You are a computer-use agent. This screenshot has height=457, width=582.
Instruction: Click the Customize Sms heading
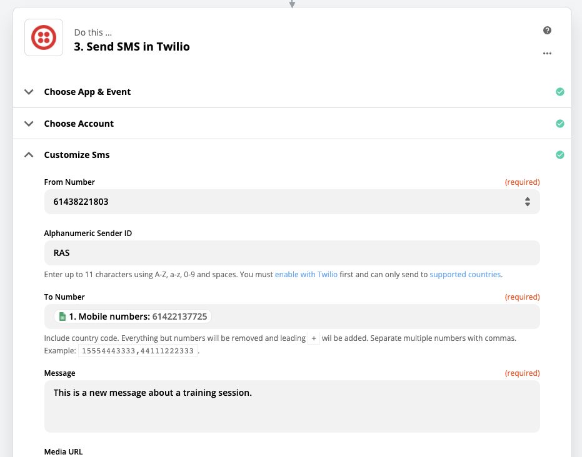pyautogui.click(x=77, y=155)
